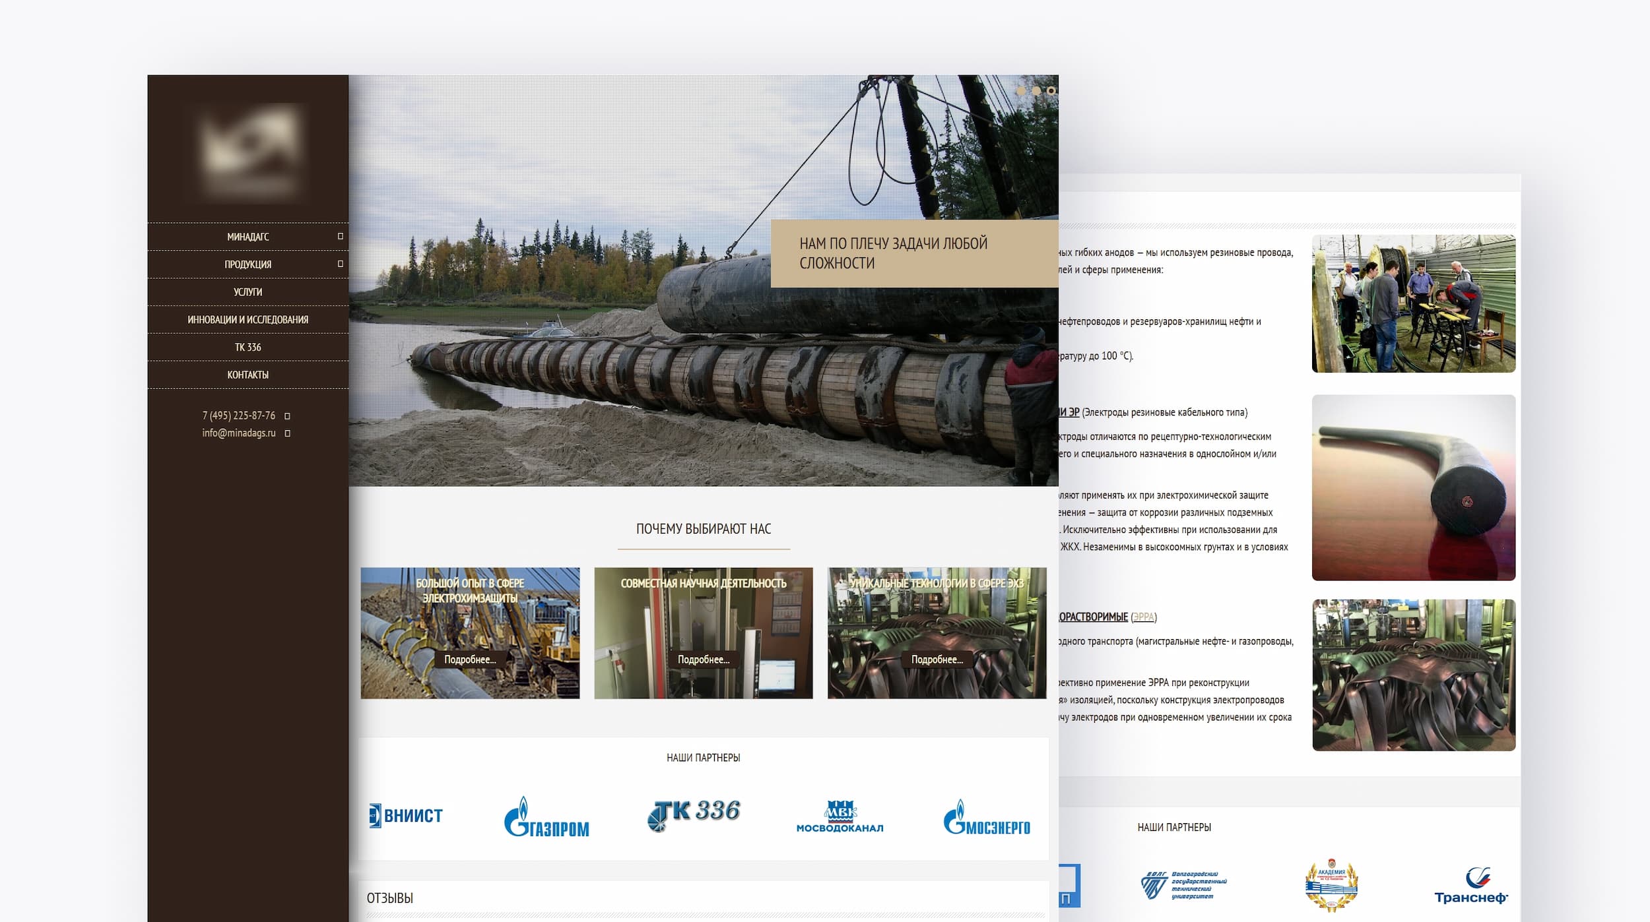Go to the УСЛУГИ menu item
Viewport: 1650px width, 922px height.
point(247,292)
